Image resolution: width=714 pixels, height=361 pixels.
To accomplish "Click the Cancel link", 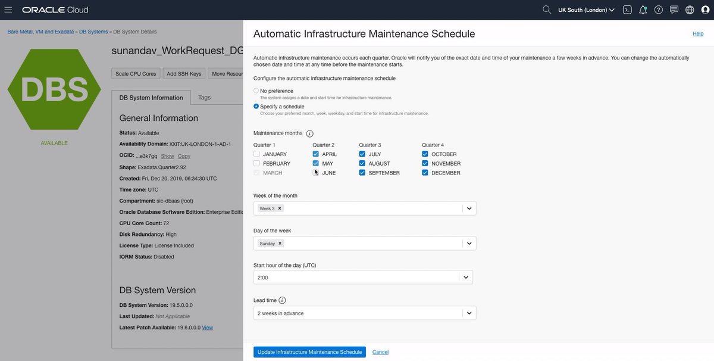I will coord(380,352).
